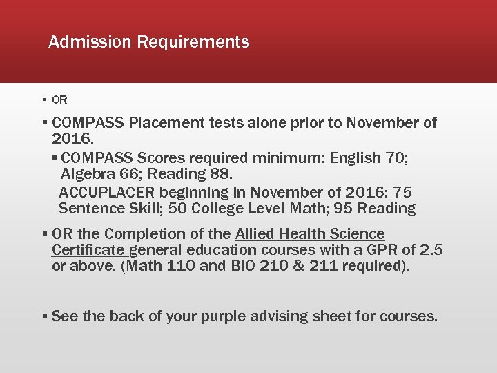The image size is (497, 373).
Task: Click the purple advising sheet sentence
Action: (244, 316)
